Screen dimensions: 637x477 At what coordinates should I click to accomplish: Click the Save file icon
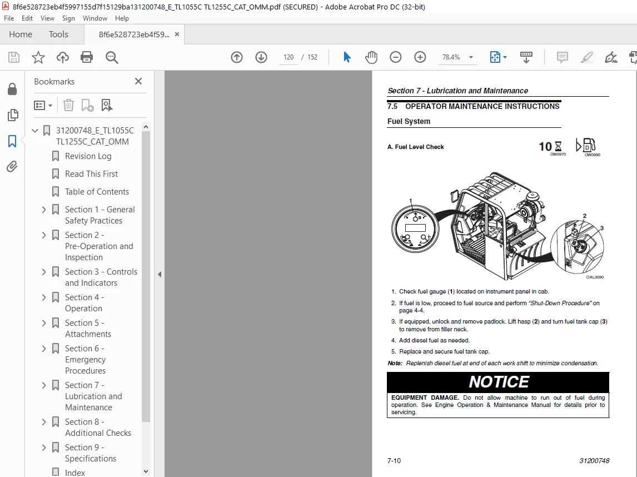(x=14, y=57)
